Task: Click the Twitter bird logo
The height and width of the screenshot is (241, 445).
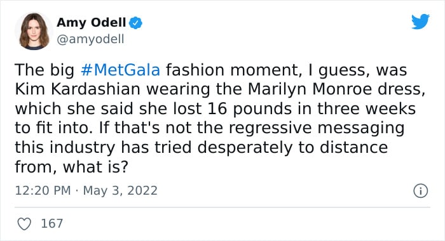Action: point(420,21)
